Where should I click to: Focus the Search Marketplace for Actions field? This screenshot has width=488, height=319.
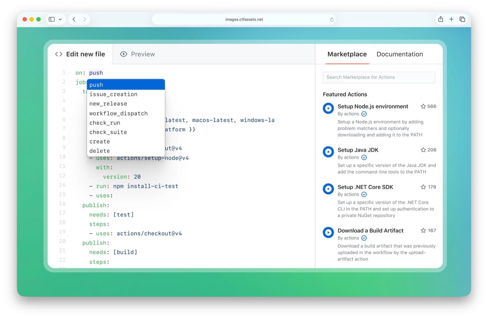click(x=379, y=77)
